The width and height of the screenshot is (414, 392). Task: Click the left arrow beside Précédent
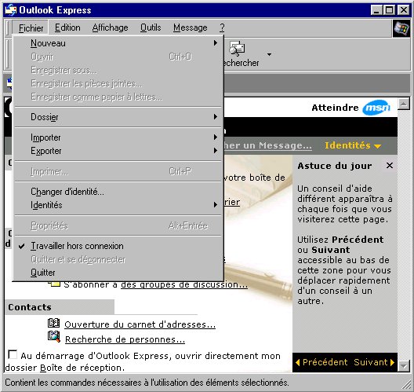[298, 362]
